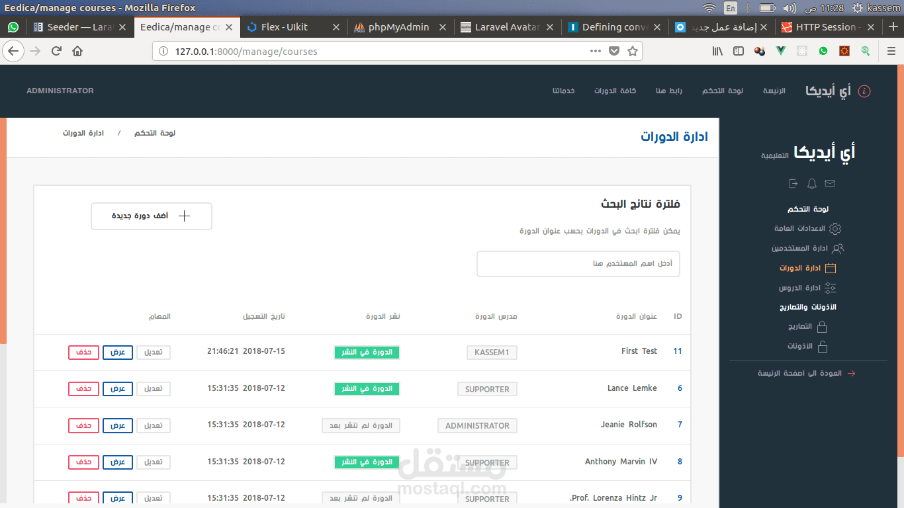Click the KASSEM1 instructor badge
This screenshot has width=904, height=508.
[492, 353]
